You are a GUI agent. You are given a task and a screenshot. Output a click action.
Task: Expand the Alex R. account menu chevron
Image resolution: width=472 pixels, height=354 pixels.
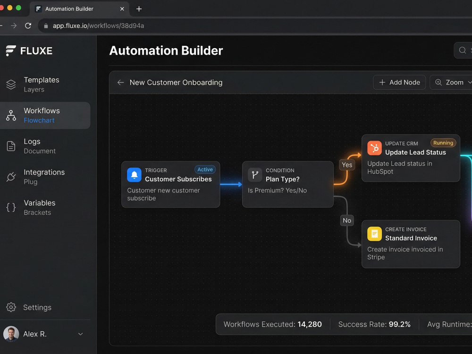pyautogui.click(x=80, y=334)
